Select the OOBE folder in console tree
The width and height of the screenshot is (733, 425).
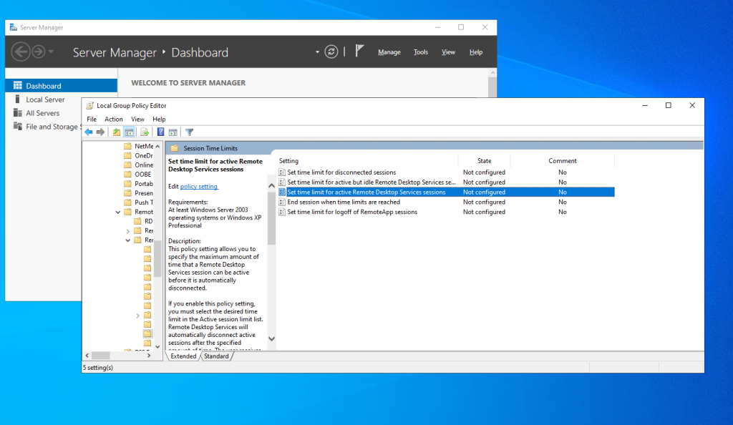click(138, 174)
